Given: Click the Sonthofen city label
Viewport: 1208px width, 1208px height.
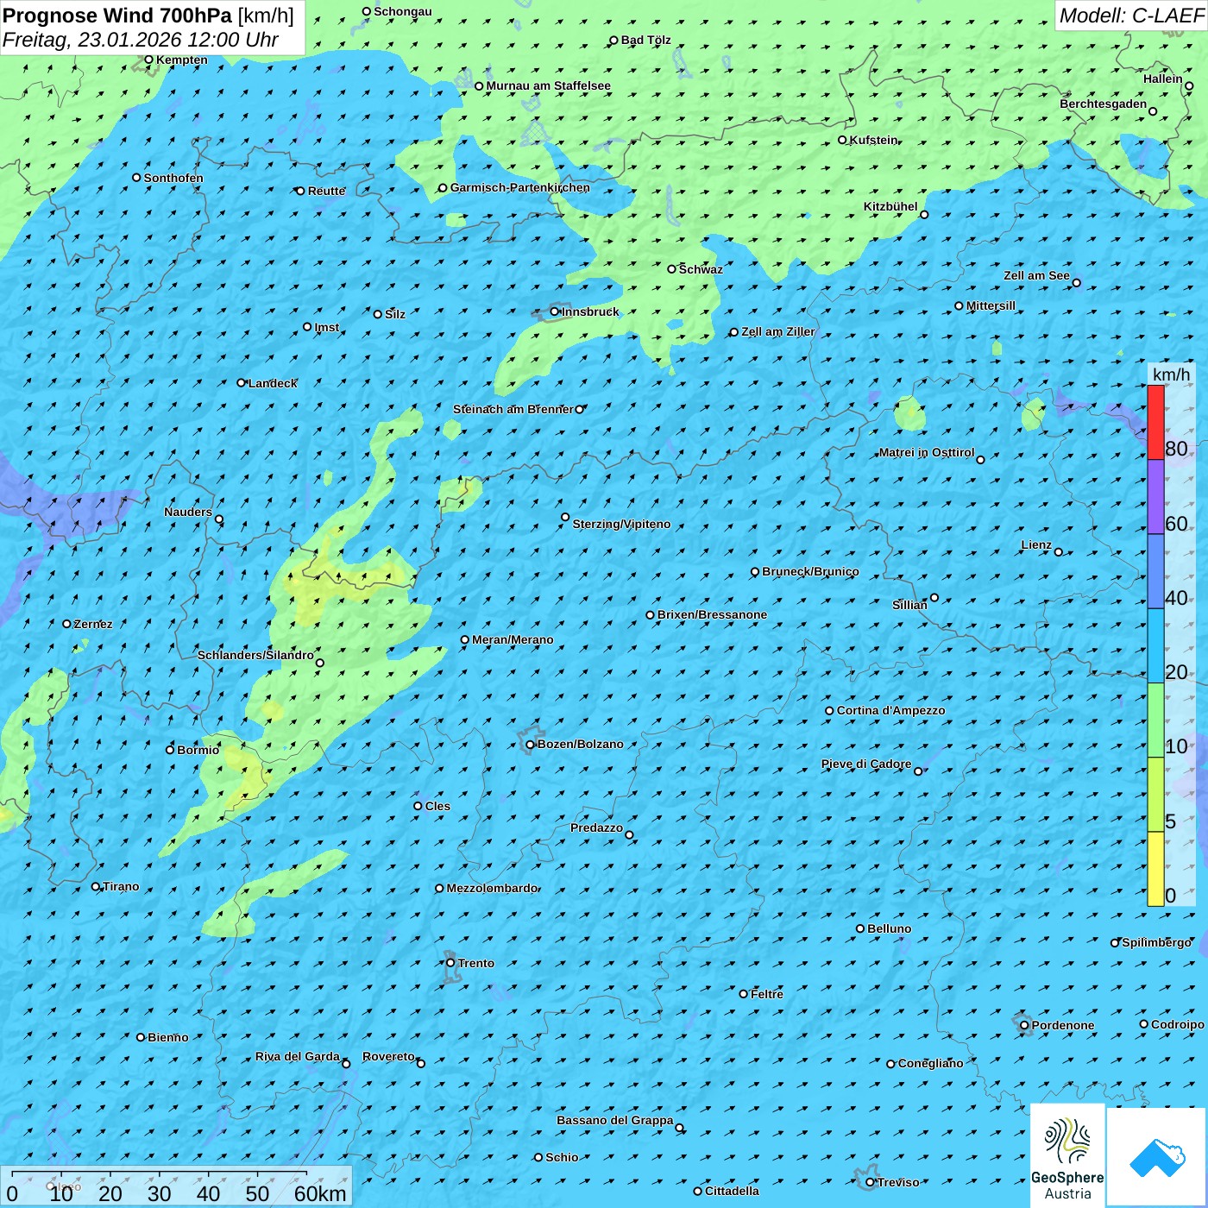Looking at the screenshot, I should coord(173,178).
